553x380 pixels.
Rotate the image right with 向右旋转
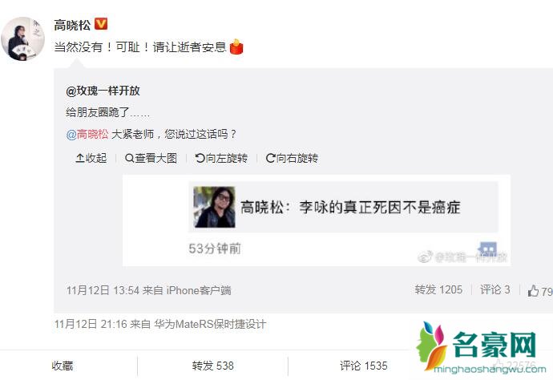click(292, 158)
